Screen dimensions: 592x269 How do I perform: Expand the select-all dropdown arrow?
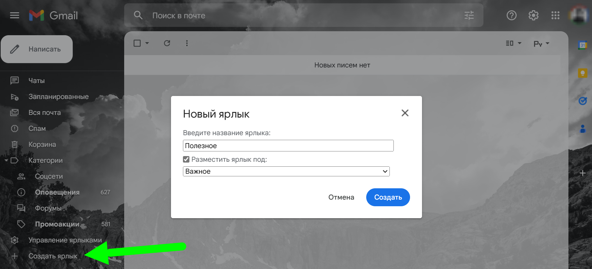coord(147,43)
